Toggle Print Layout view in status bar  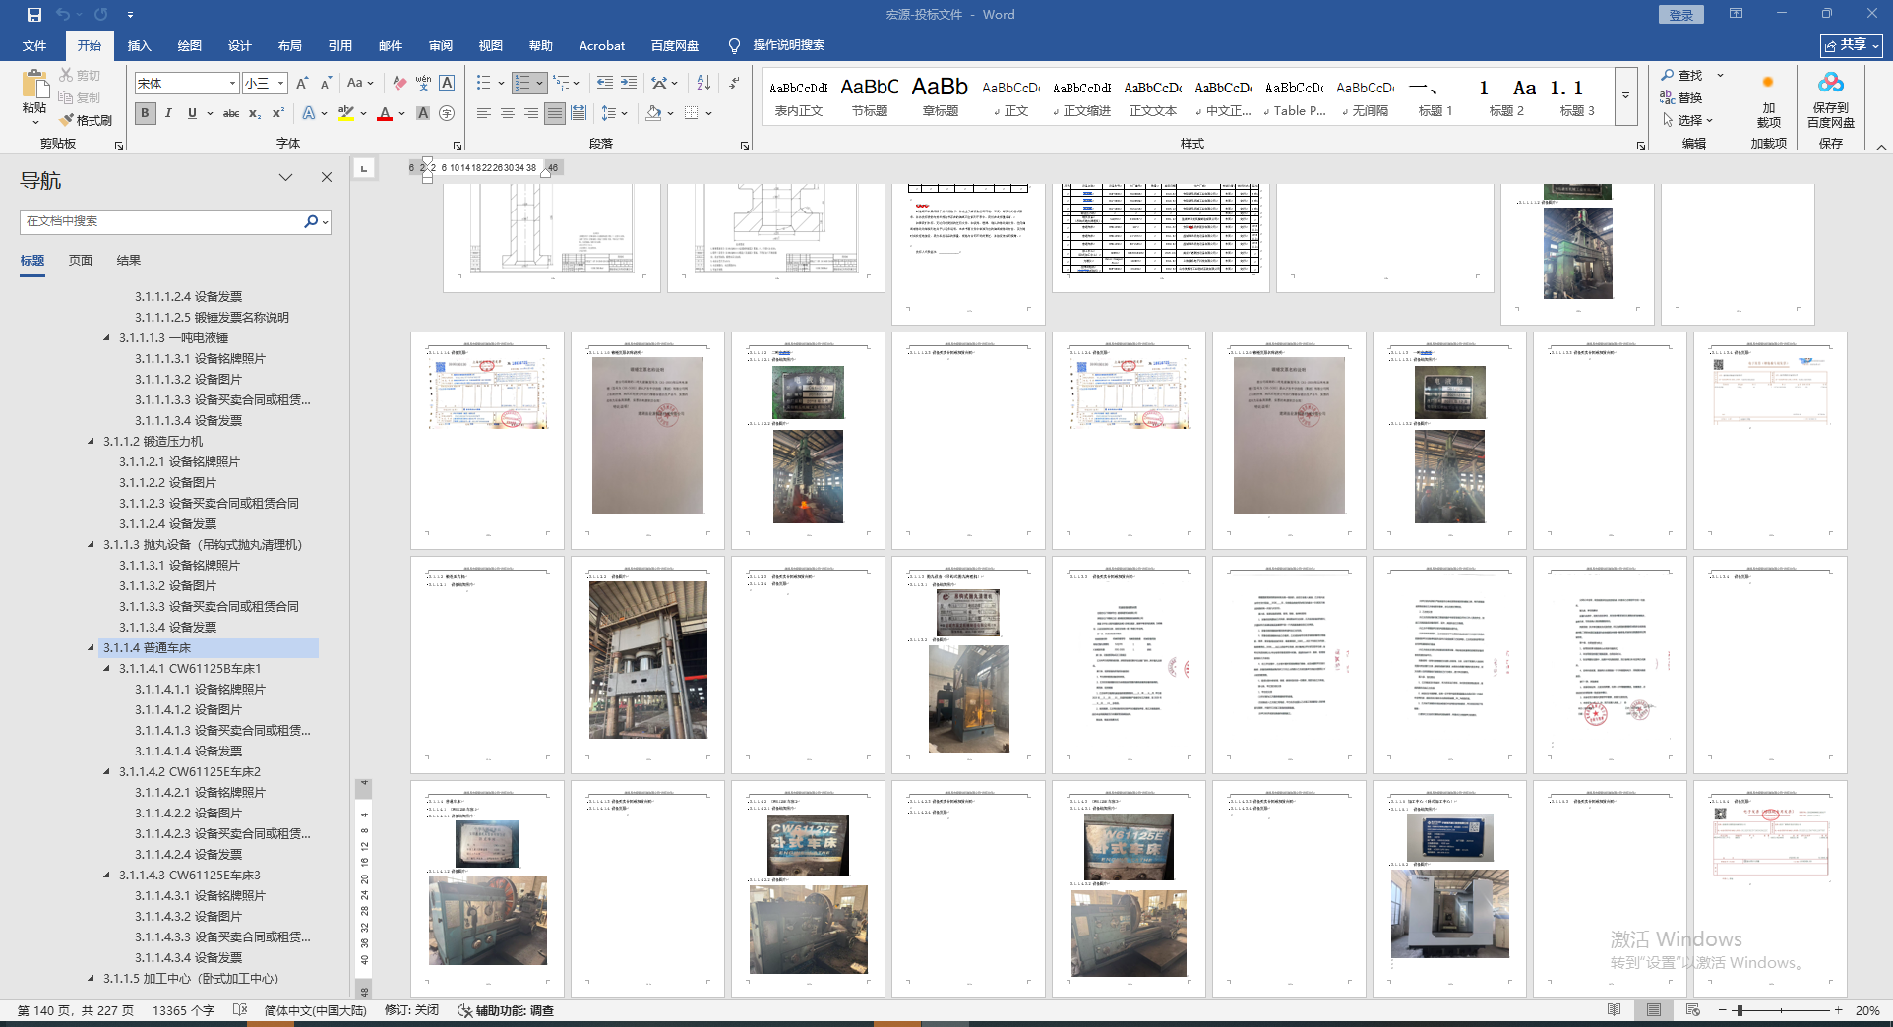click(x=1654, y=1010)
